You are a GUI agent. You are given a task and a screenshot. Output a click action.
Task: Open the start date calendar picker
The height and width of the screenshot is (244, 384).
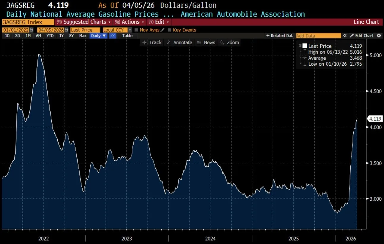pos(32,30)
